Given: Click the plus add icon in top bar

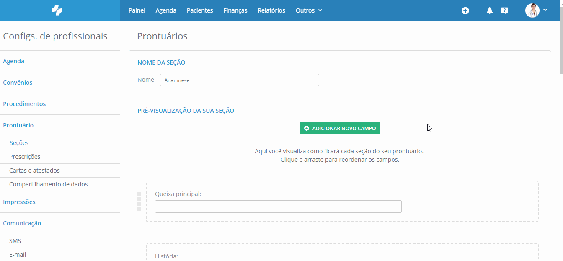Looking at the screenshot, I should click(x=465, y=10).
